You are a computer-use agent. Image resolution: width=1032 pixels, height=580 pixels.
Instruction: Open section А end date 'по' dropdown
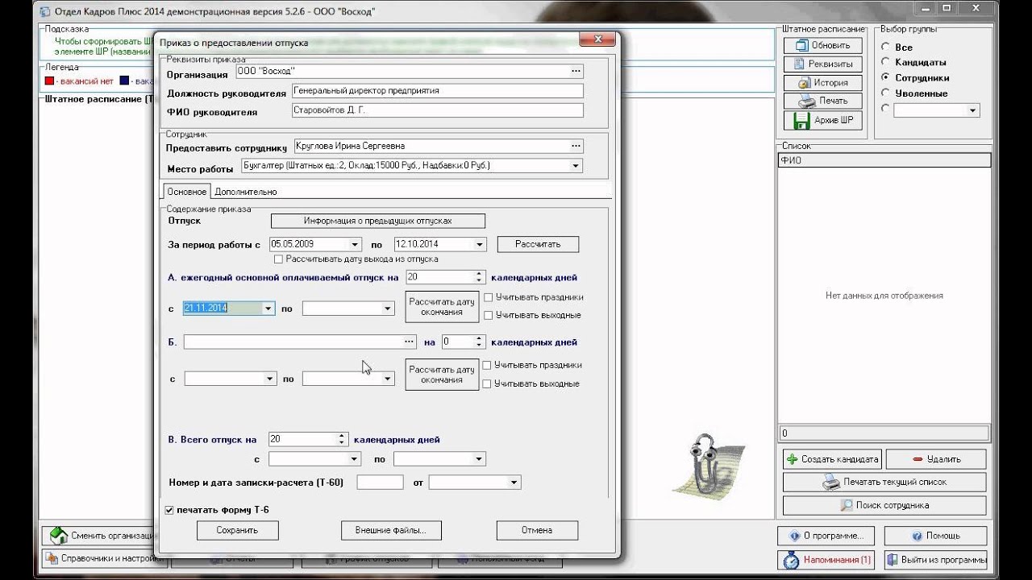(387, 308)
